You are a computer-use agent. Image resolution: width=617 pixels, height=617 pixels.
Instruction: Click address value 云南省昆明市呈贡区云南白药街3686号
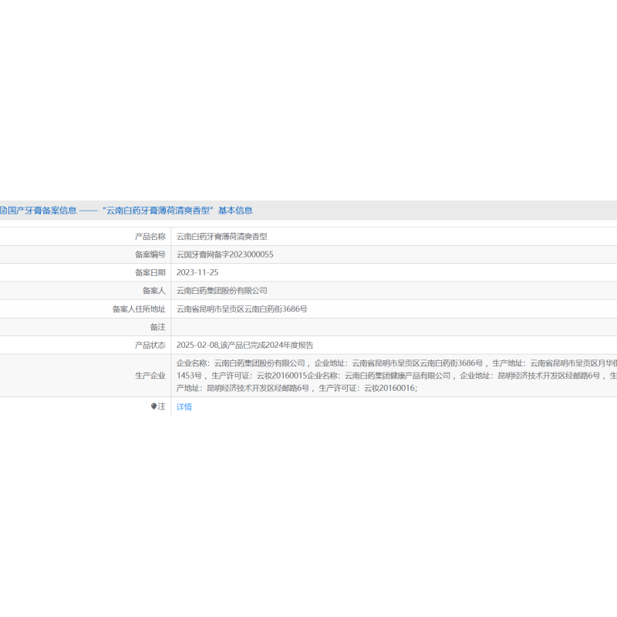[241, 308]
